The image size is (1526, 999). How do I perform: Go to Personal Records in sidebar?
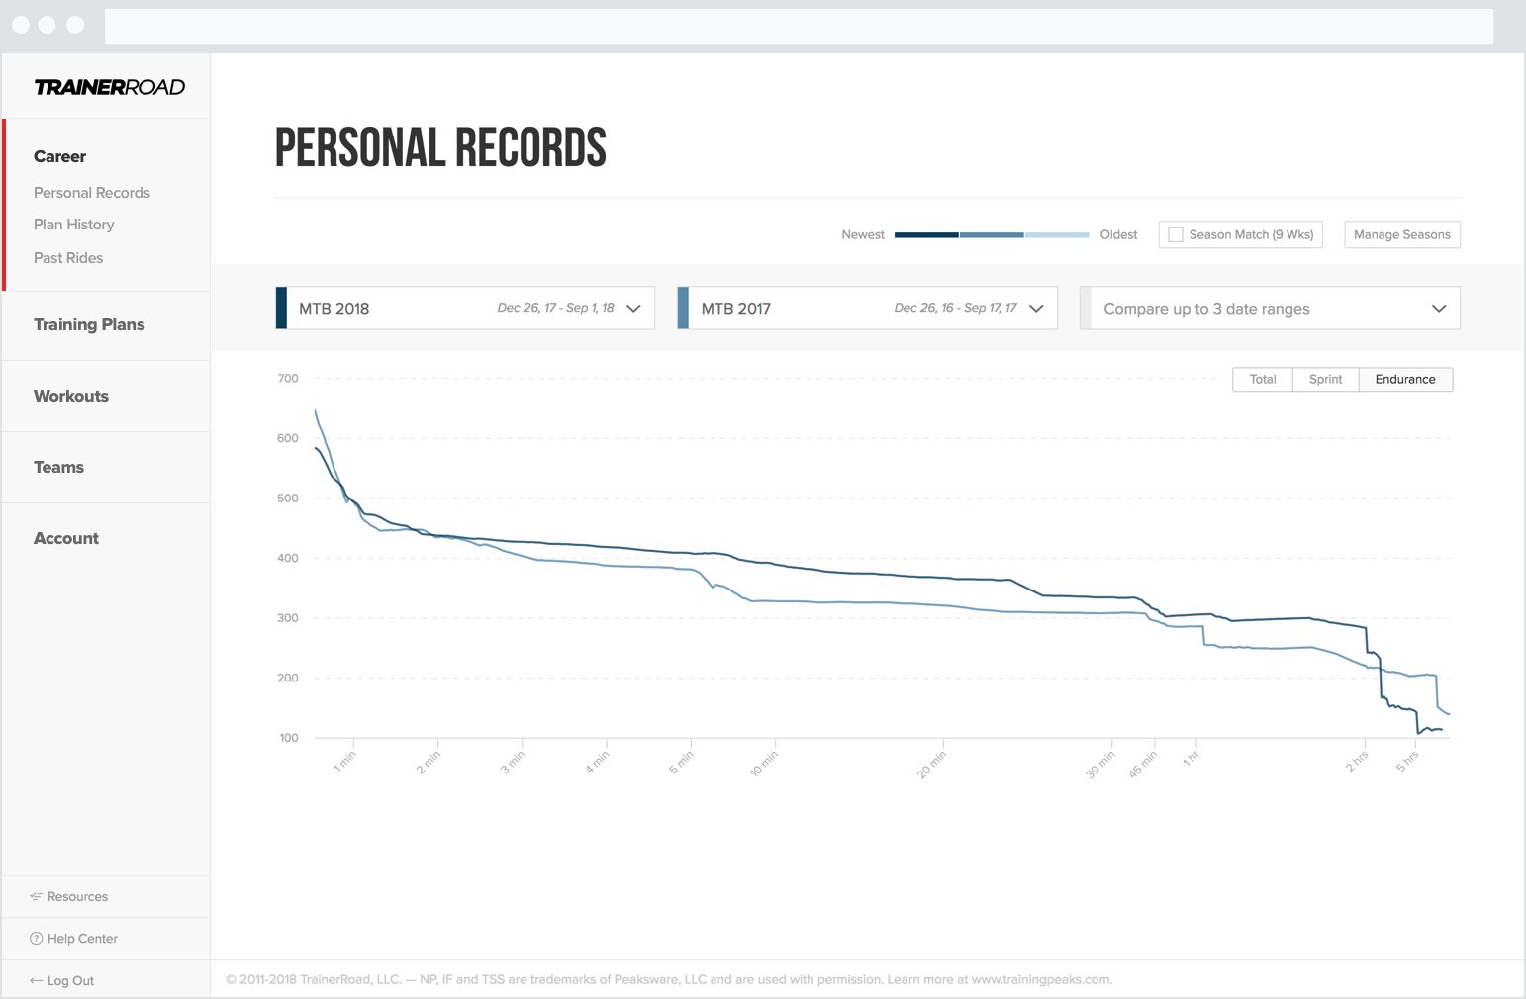pyautogui.click(x=92, y=193)
